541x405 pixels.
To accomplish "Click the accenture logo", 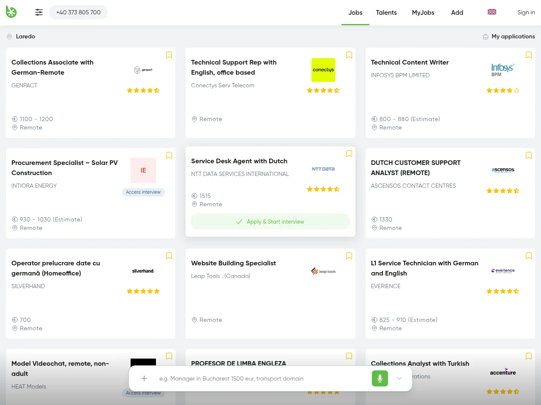I will point(503,372).
